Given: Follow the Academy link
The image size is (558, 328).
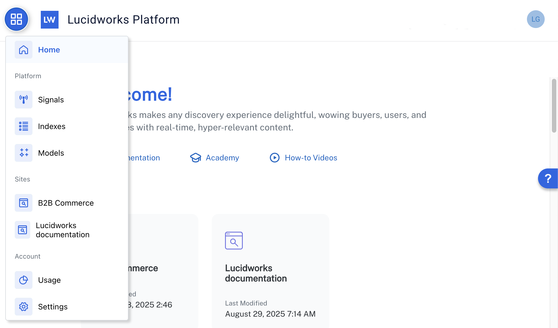Looking at the screenshot, I should pyautogui.click(x=222, y=158).
